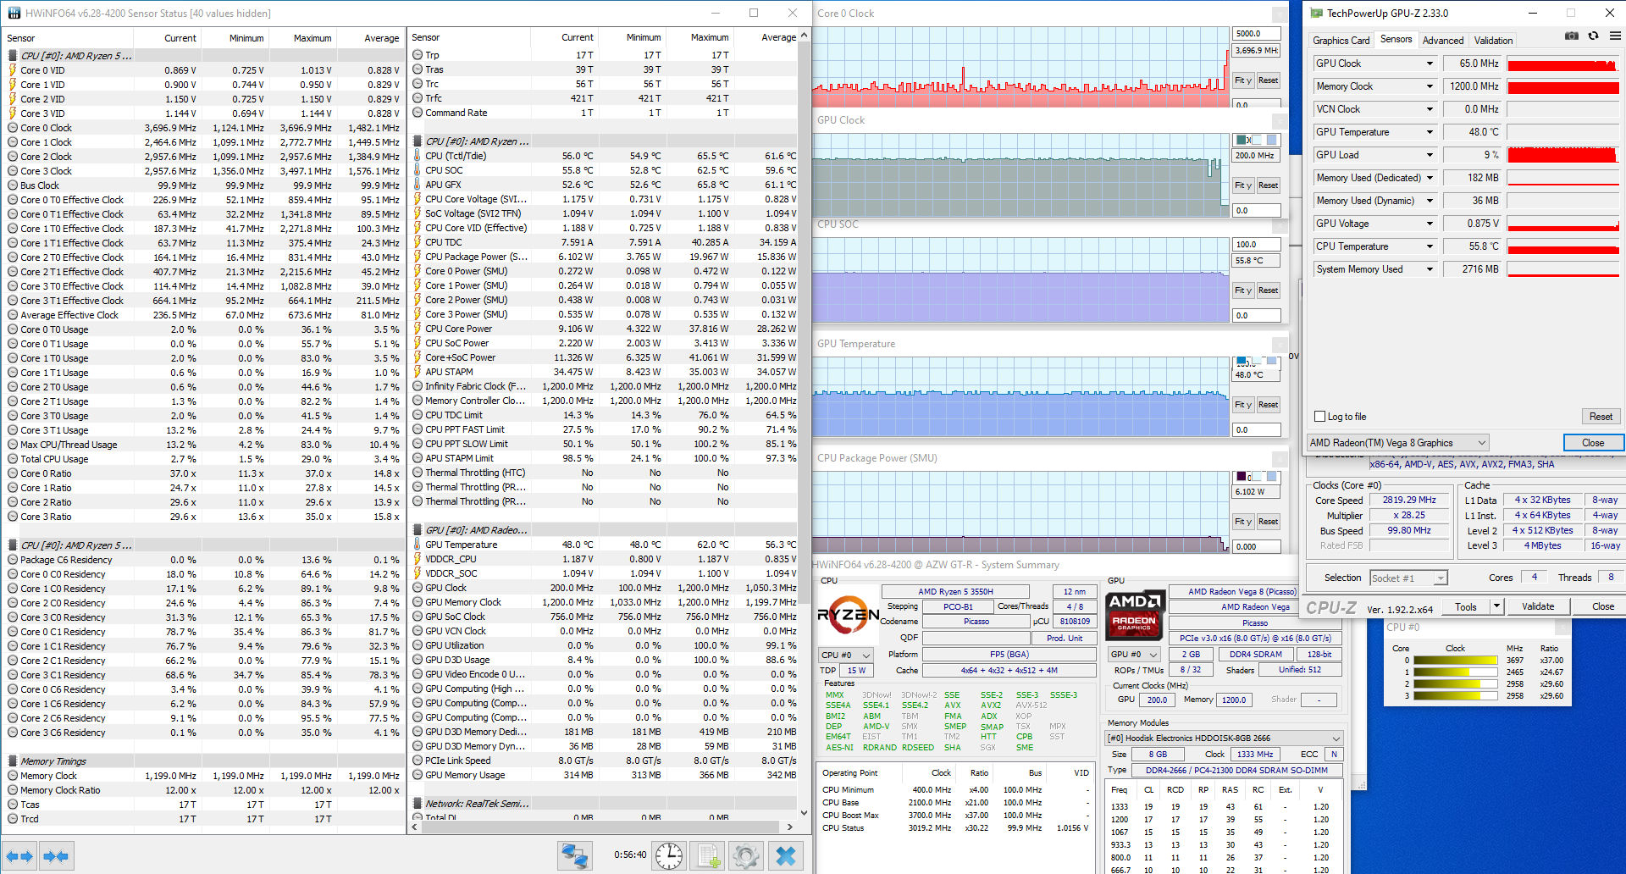Click the blue X close sensors icon
Viewport: 1626px width, 874px height.
point(786,856)
